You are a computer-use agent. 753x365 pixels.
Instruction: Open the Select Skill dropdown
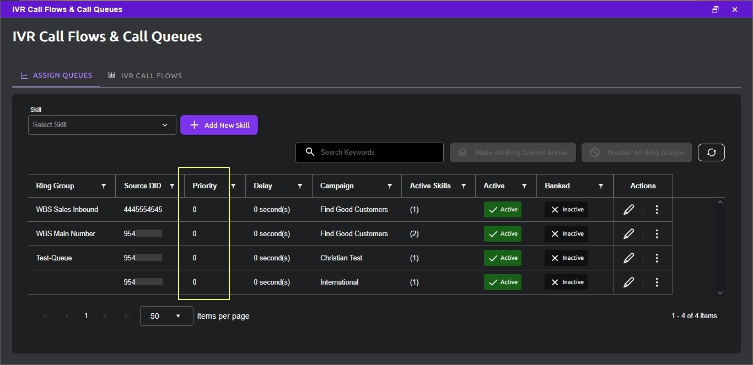click(x=102, y=125)
